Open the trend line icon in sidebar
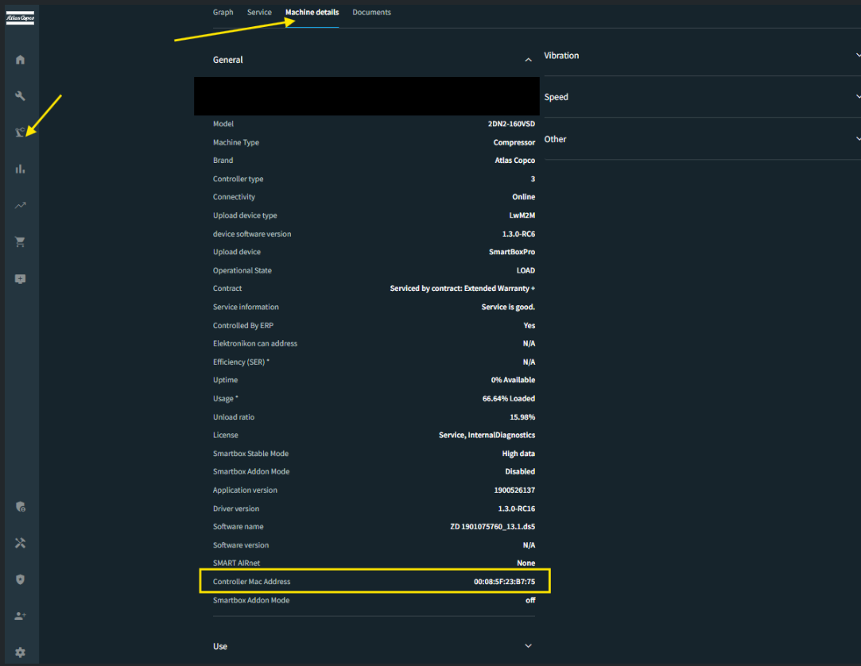 (x=21, y=205)
